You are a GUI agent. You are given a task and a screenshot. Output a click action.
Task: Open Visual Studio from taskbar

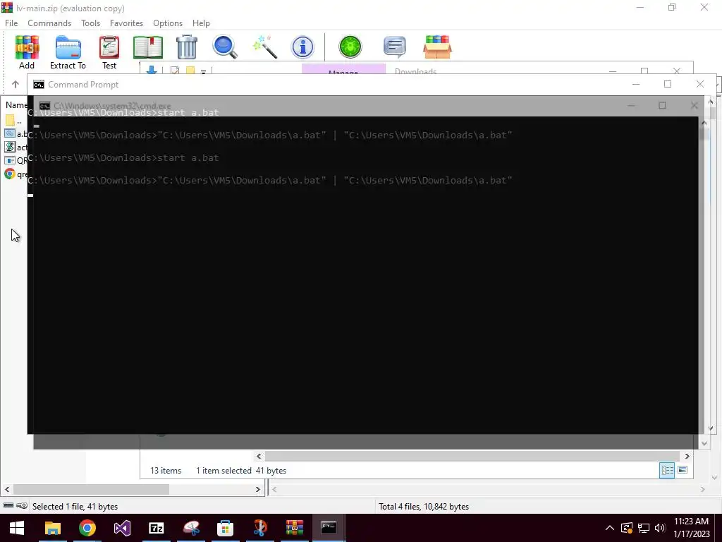pyautogui.click(x=122, y=528)
